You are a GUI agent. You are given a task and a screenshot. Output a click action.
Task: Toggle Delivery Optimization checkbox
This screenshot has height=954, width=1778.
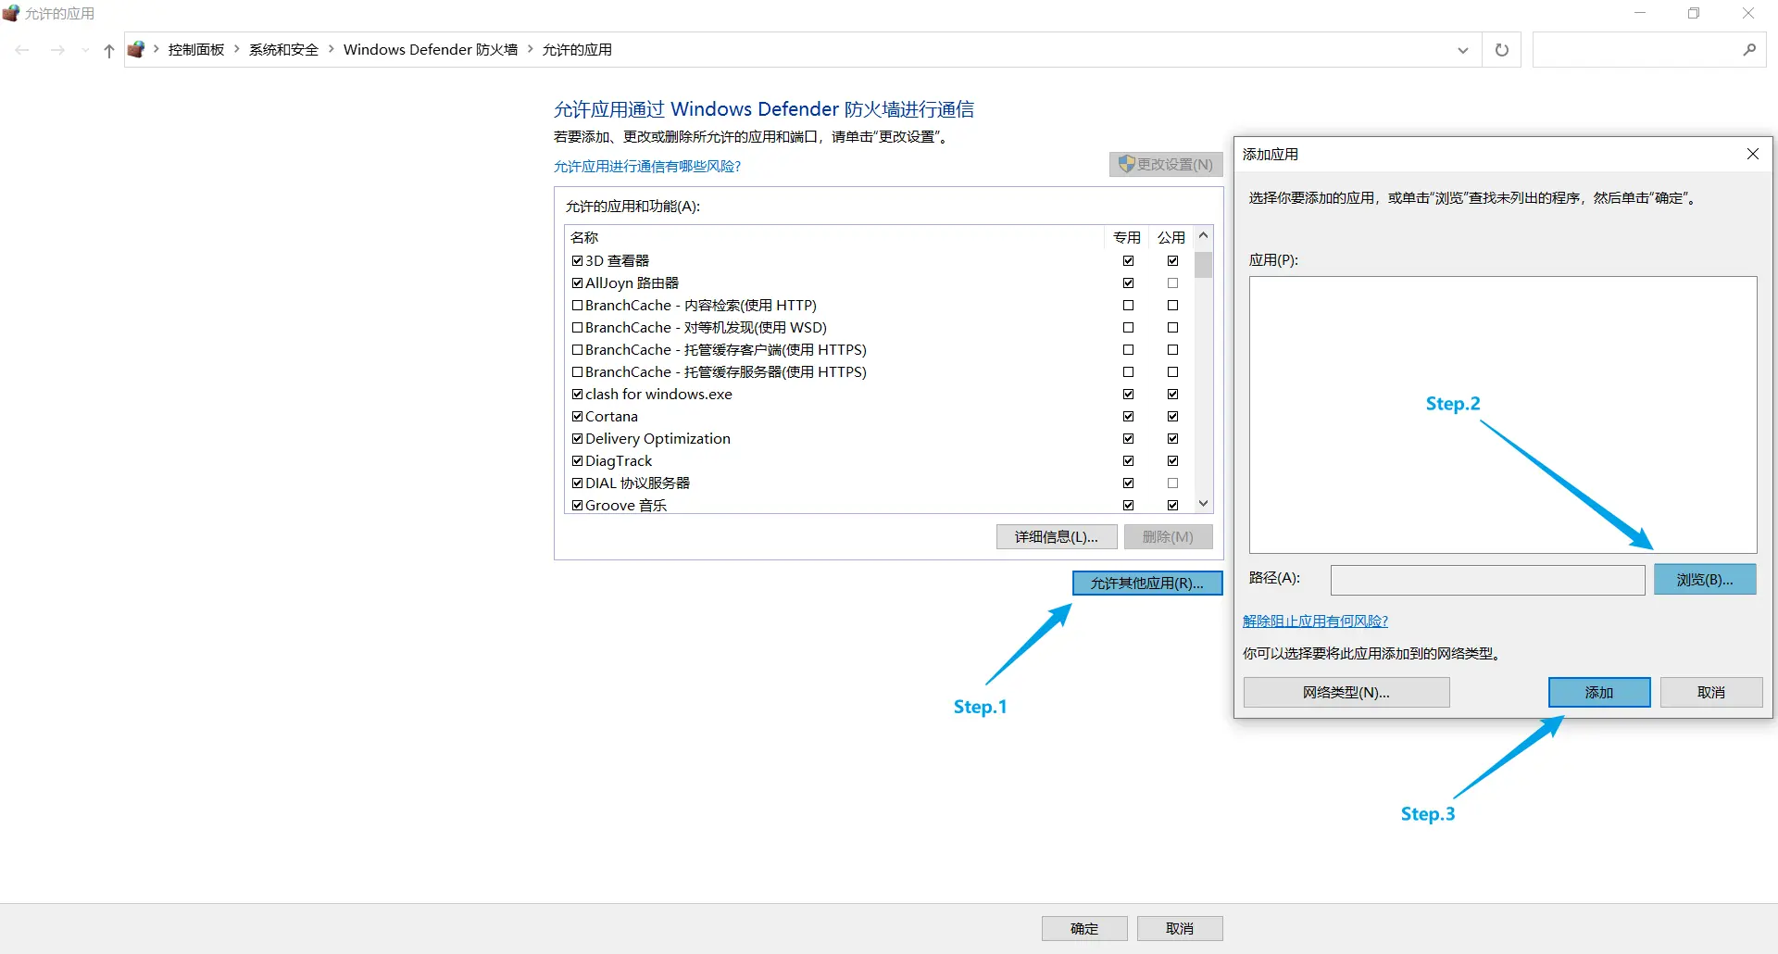[578, 439]
